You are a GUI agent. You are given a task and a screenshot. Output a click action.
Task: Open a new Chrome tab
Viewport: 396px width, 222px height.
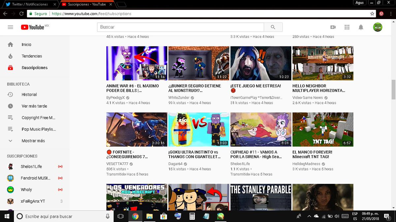[x=121, y=5]
